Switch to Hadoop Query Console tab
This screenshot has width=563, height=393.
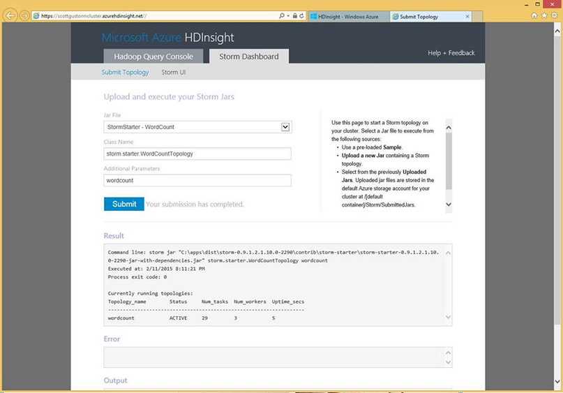pos(153,57)
